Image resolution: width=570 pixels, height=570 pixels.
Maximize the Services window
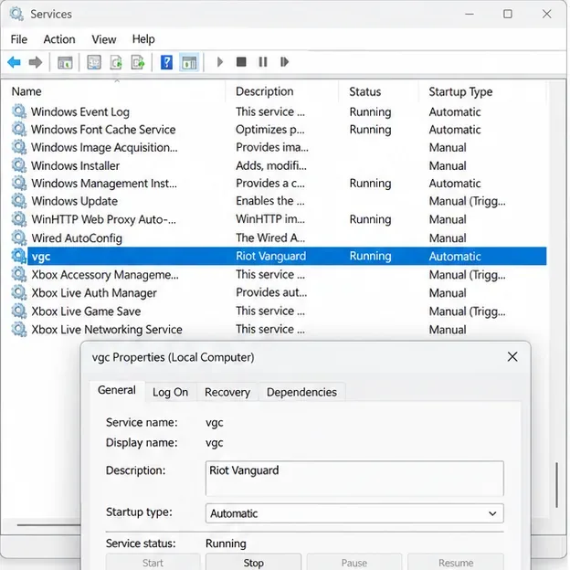click(508, 14)
